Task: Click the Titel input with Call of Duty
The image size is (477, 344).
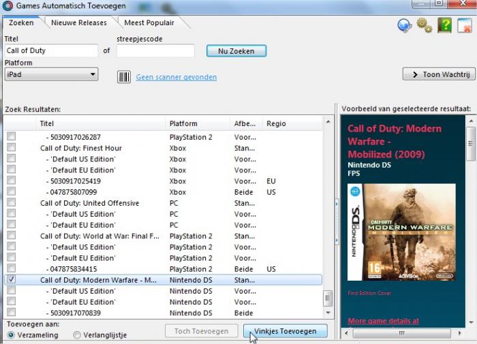Action: [x=51, y=51]
